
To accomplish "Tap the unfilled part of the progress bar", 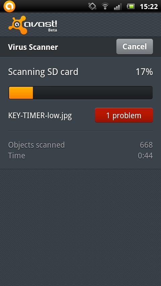I will pos(93,93).
